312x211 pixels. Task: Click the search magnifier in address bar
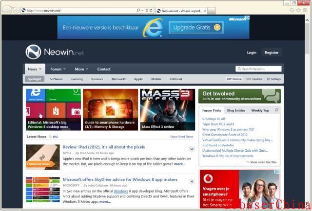(138, 10)
